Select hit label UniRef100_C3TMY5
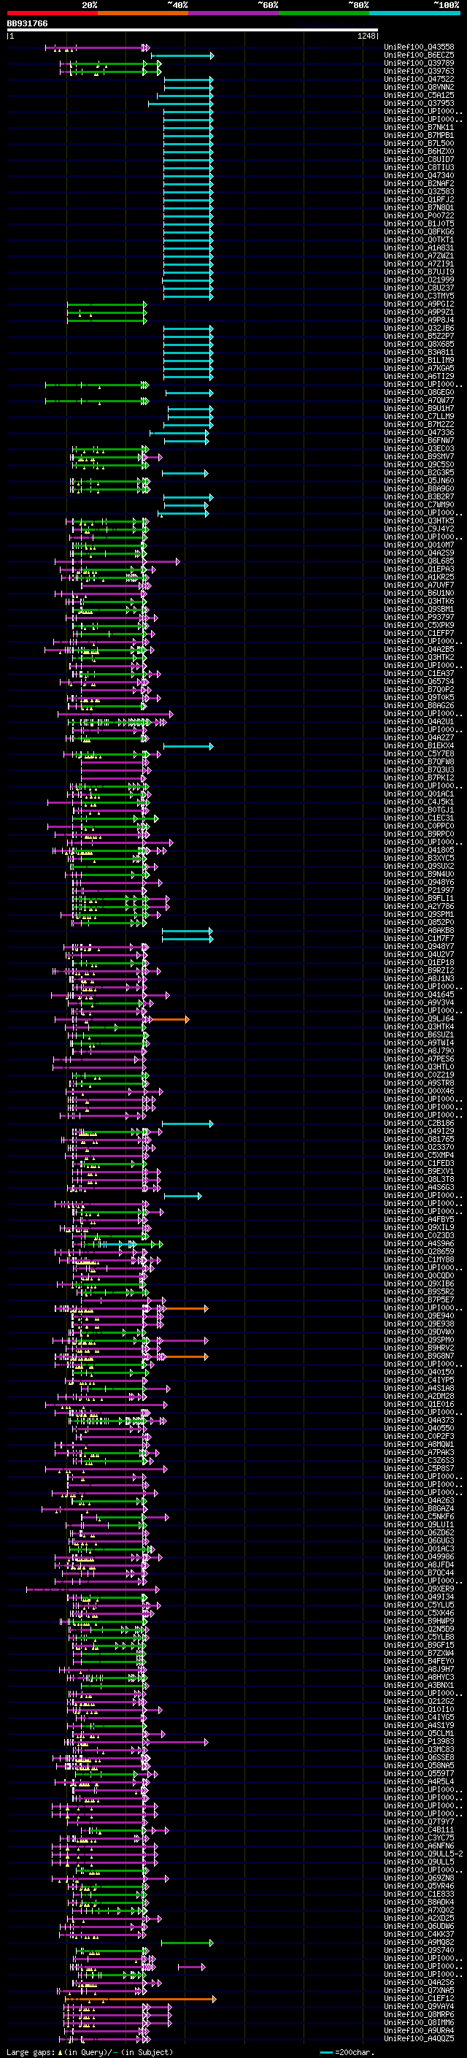The width and height of the screenshot is (467, 2058). pos(419,296)
